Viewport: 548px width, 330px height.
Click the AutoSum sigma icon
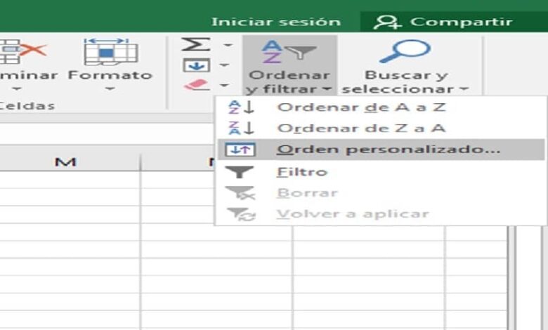[x=195, y=45]
